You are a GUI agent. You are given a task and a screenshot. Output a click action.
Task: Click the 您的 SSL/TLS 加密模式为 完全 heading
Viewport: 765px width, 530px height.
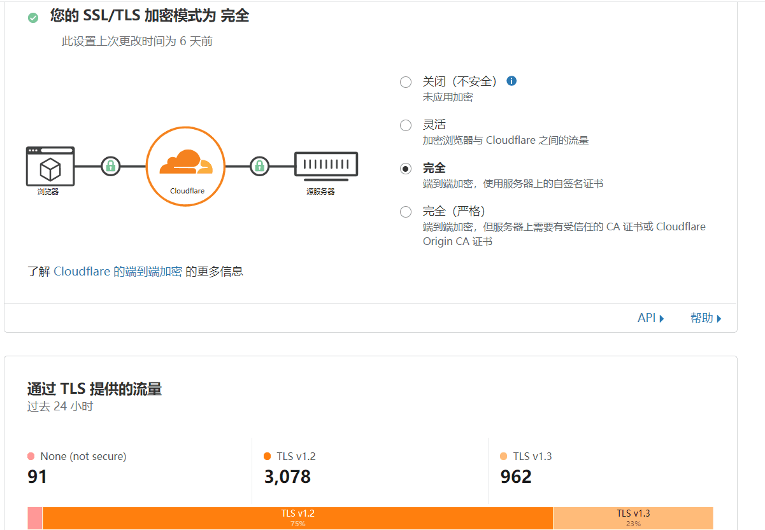(150, 17)
